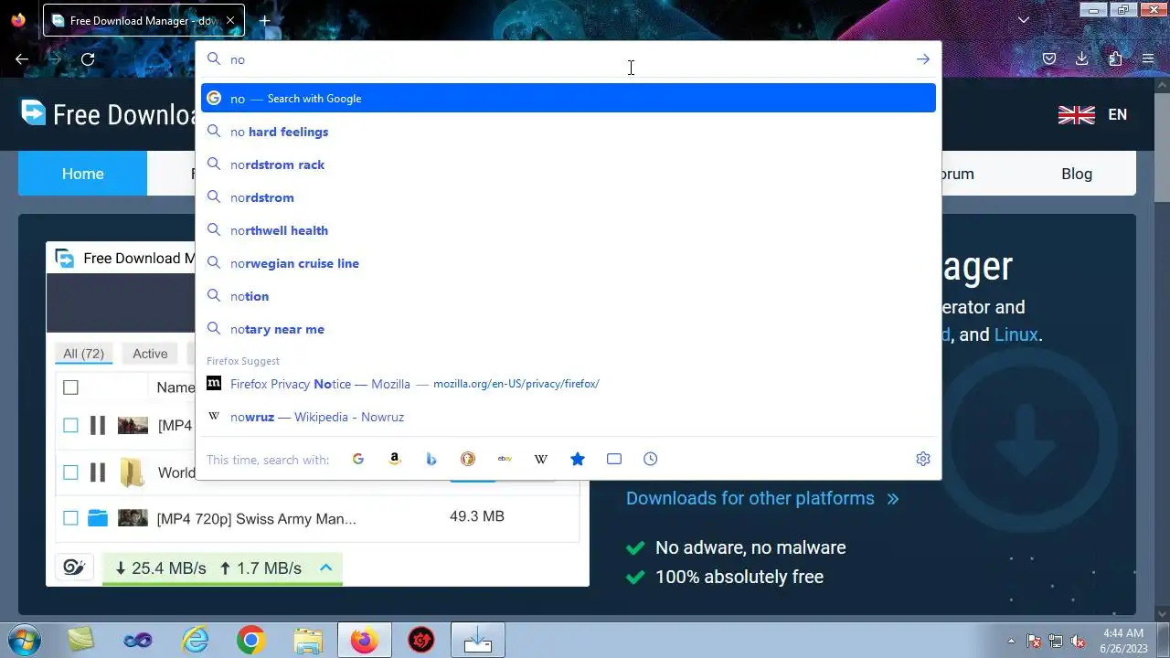
Task: Open nowruz Wikipedia suggestion
Action: tap(569, 417)
